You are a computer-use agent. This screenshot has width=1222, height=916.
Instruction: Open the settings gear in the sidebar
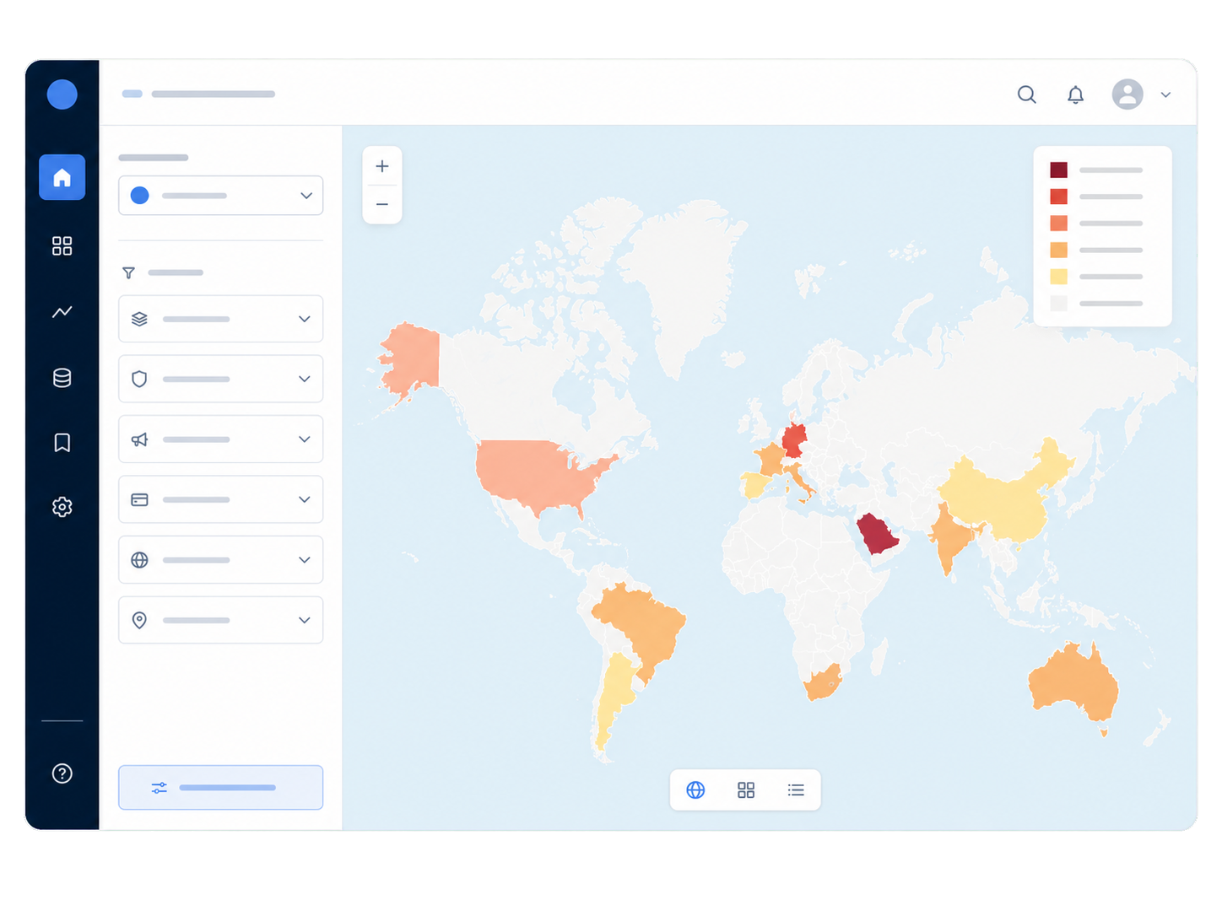[x=62, y=506]
